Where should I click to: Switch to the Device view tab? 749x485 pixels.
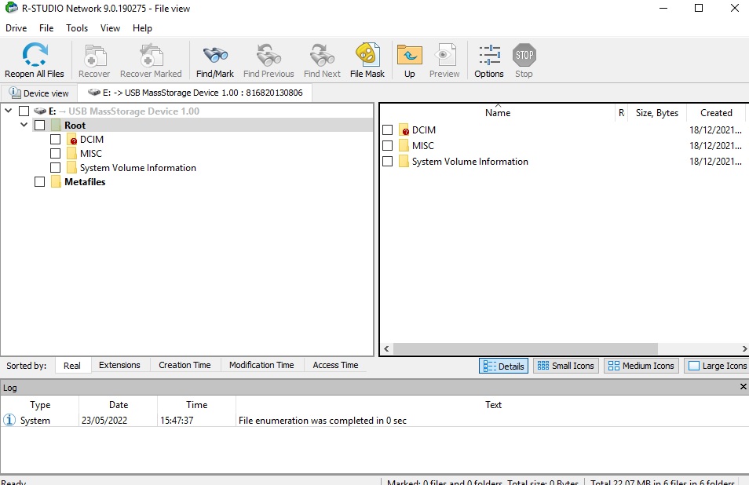tap(39, 93)
